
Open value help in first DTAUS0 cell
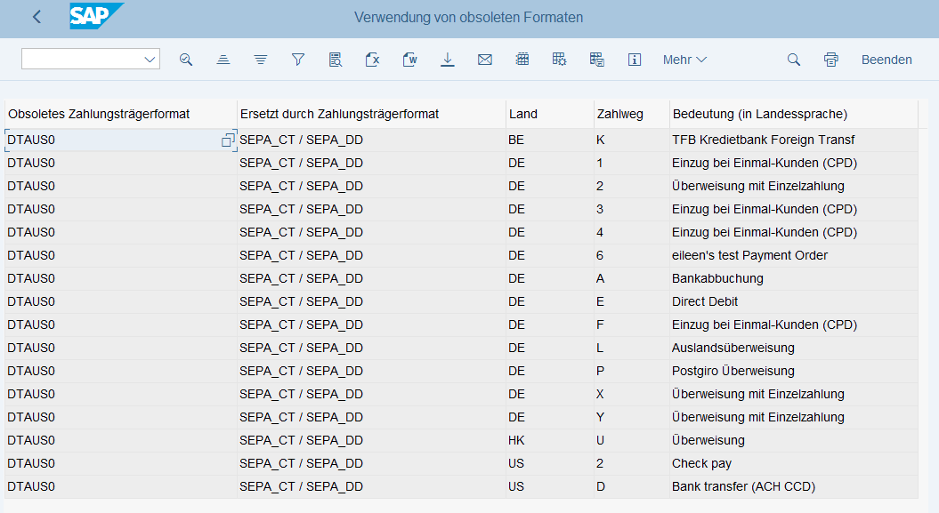[x=228, y=140]
